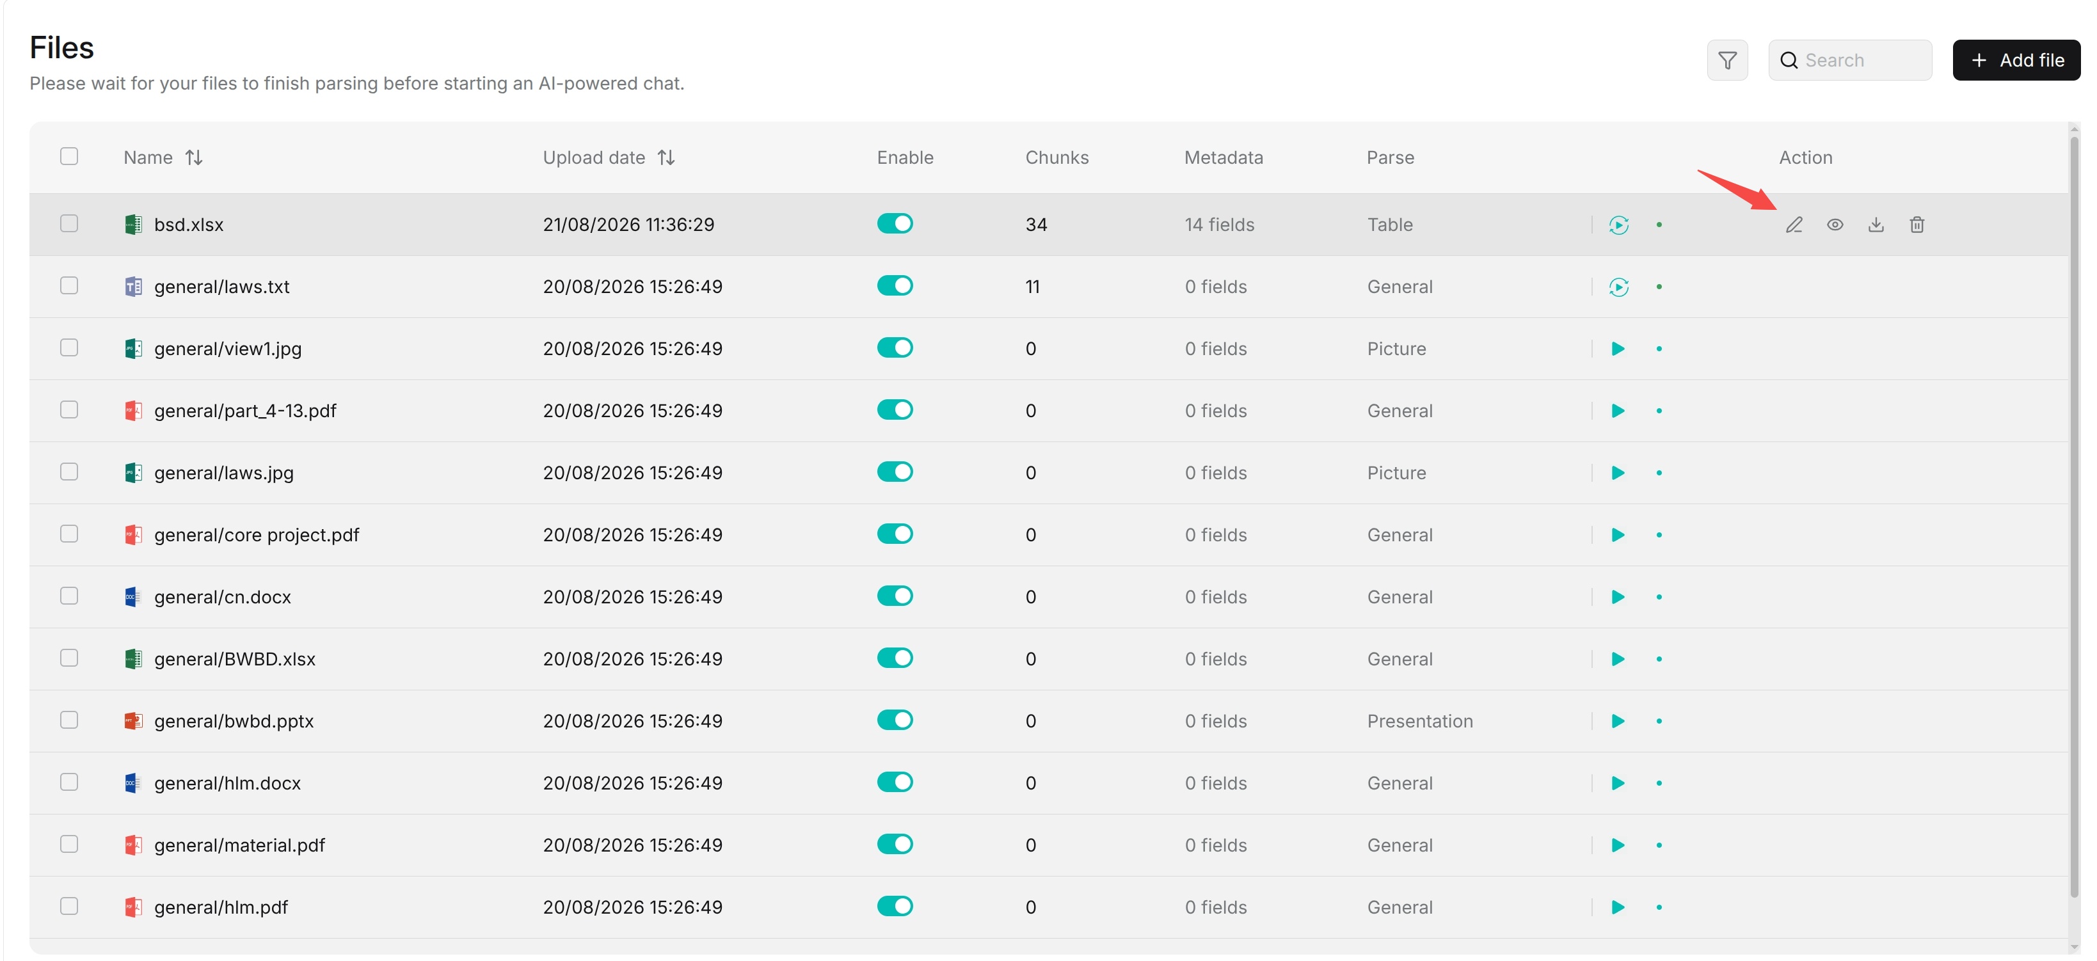This screenshot has width=2097, height=961.
Task: Select the general/laws.txt row checkbox
Action: coord(69,285)
